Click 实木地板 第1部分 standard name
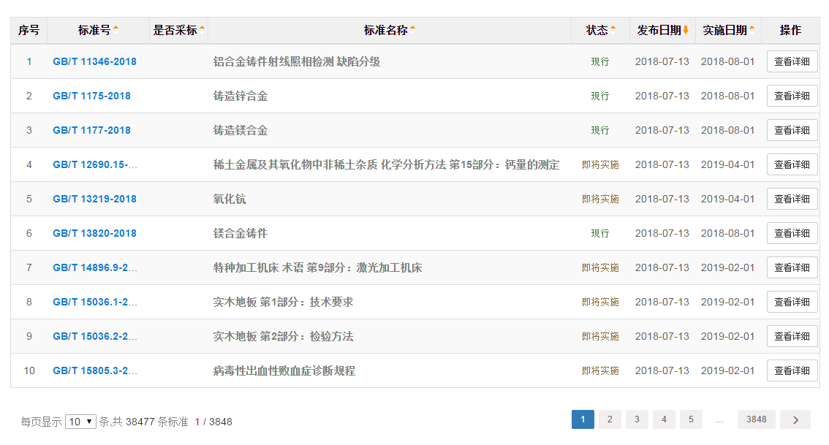Viewport: 829px width, 445px height. pos(283,302)
